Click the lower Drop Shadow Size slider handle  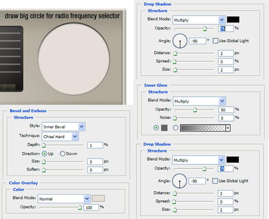pos(175,210)
